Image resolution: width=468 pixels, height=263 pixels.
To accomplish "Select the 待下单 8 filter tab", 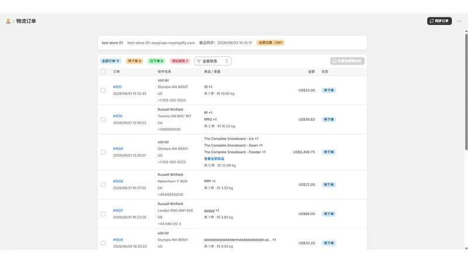I will (135, 61).
